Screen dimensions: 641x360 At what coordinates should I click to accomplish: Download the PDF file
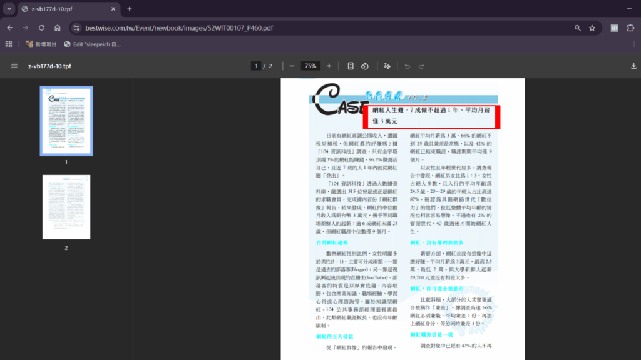pos(633,66)
